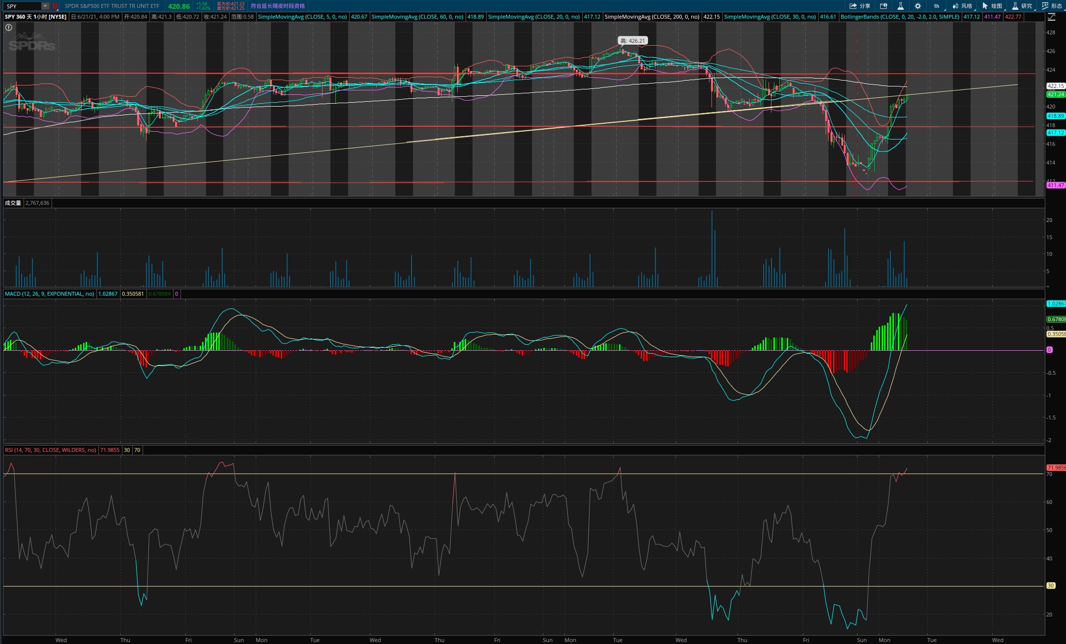Click the chart snapshot/news icon beside Share
Screen dimensions: 1066x644
coord(884,6)
